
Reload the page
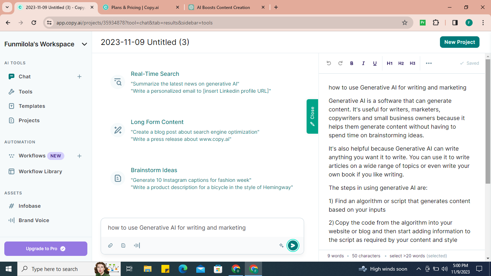34,23
